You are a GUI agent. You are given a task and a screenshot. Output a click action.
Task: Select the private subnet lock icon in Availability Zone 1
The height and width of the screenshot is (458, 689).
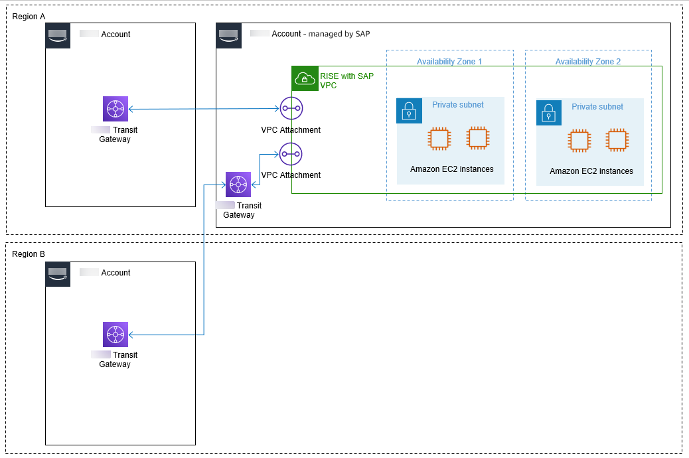tap(409, 111)
